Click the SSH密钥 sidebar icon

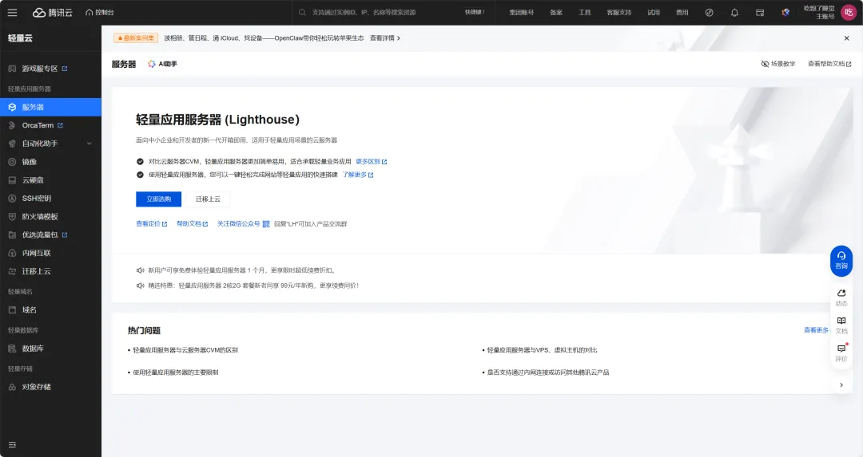[12, 199]
